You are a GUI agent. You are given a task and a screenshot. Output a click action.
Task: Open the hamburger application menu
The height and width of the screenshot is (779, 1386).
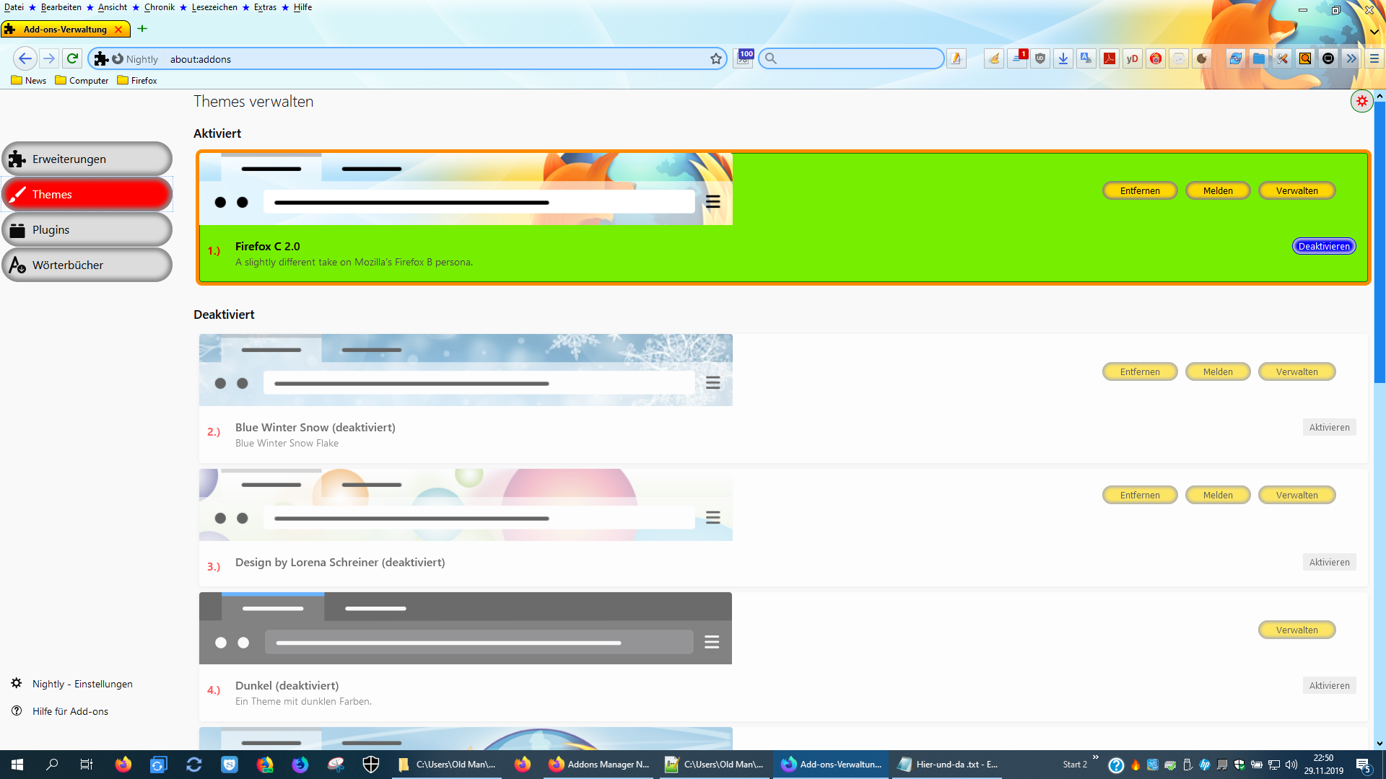(1374, 59)
